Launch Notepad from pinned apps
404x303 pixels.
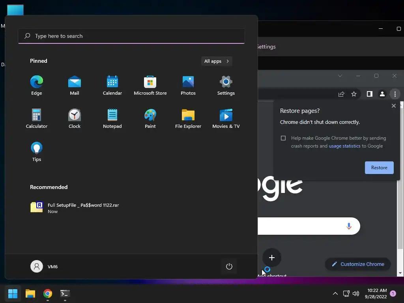pyautogui.click(x=112, y=118)
